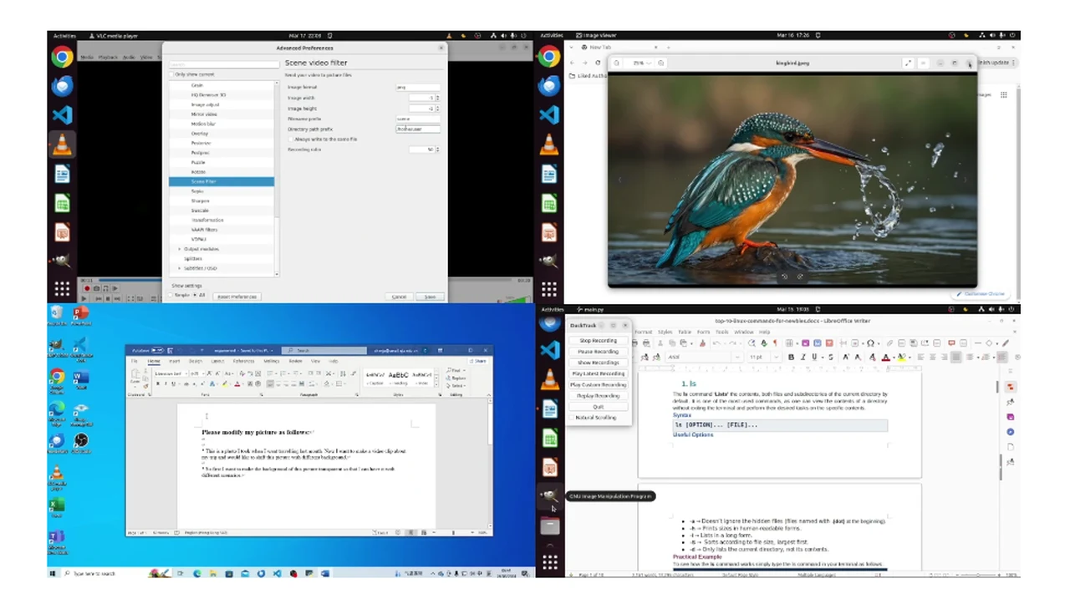
Task: Open the Tools menu in LibreOffice Writer
Action: point(722,332)
